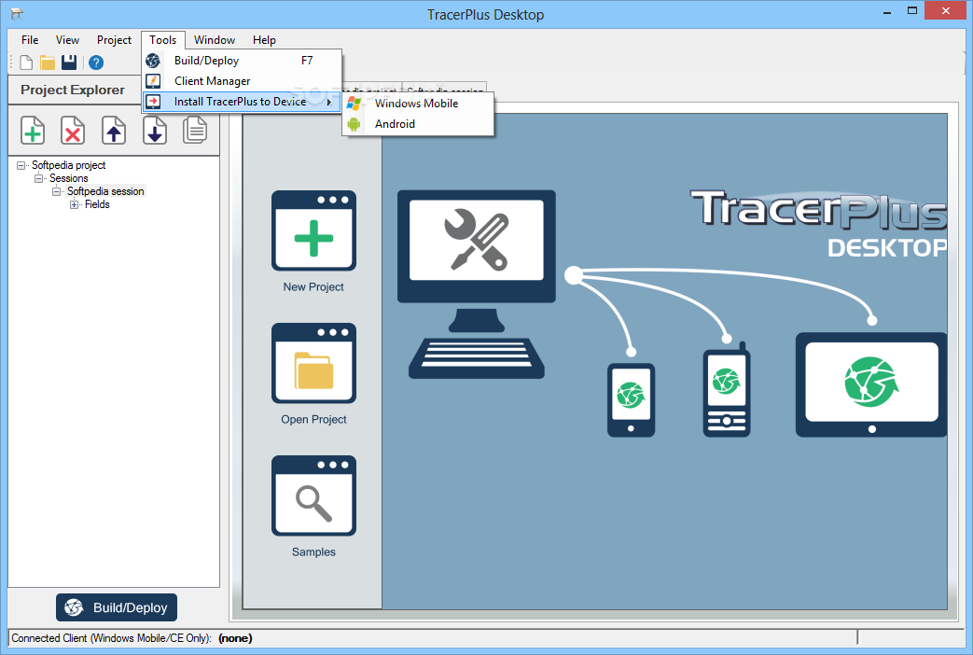Viewport: 973px width, 655px height.
Task: Open the Window menu
Action: pos(215,40)
